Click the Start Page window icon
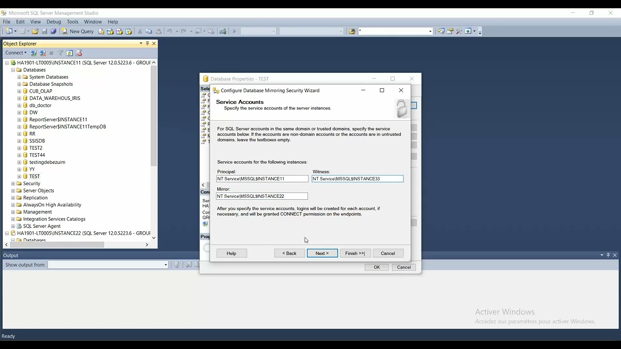Screen dimensions: 621x349 pos(468,31)
